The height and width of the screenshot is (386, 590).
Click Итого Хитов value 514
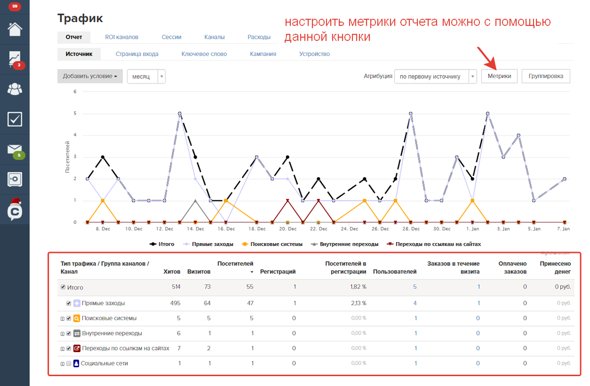[x=176, y=287]
